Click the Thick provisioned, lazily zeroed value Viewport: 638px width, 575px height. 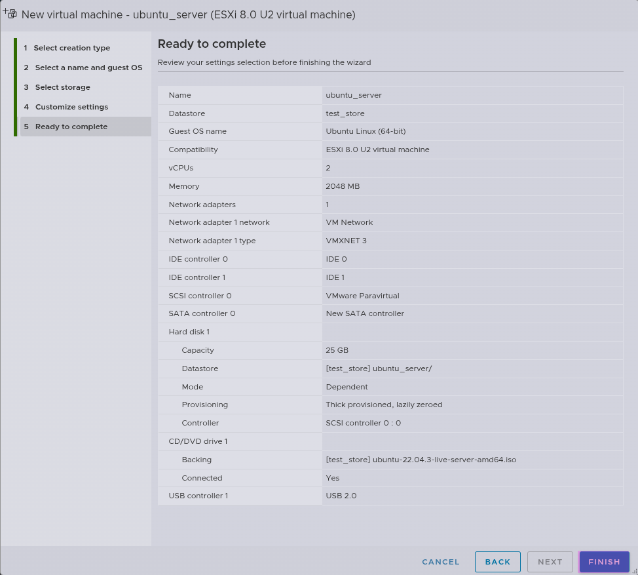pos(384,405)
